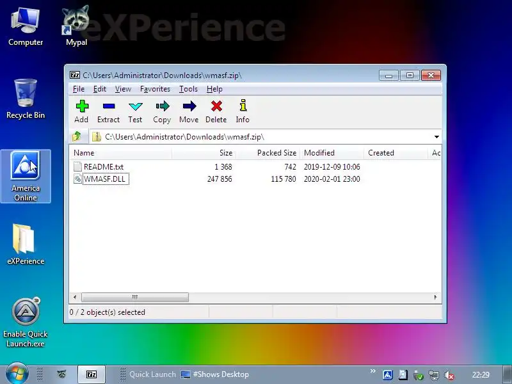Click the red Delete toolbar button

tap(216, 111)
